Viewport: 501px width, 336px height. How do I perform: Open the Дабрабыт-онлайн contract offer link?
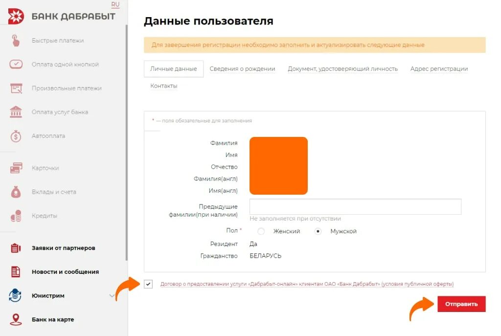coord(307,284)
